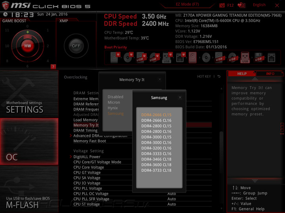Choose DDR4-3600 CL18 preset
285x213 pixels.
(x=156, y=165)
